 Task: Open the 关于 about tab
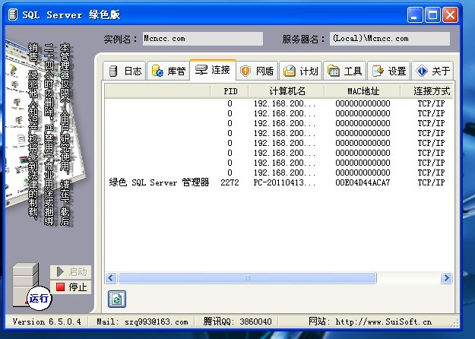pos(432,71)
